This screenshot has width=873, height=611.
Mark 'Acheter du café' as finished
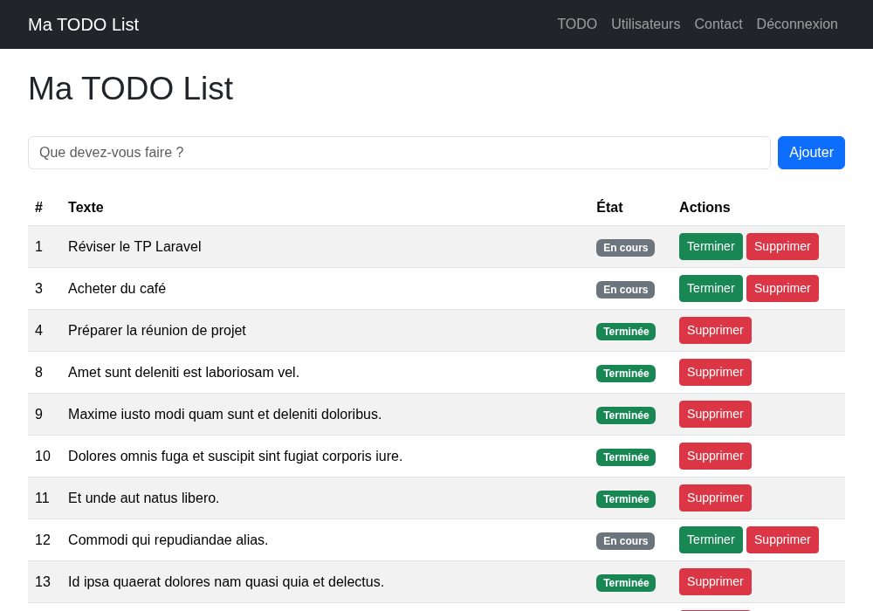[711, 288]
